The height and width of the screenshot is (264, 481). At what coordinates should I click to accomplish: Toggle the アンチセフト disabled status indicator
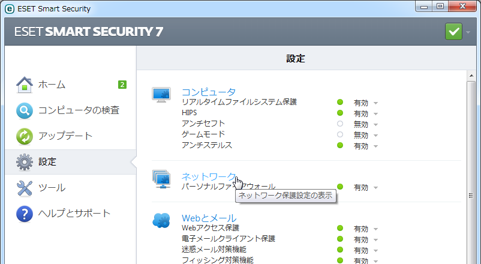[x=340, y=124]
